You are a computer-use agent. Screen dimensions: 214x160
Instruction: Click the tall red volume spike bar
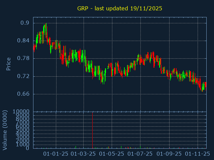tap(92, 130)
